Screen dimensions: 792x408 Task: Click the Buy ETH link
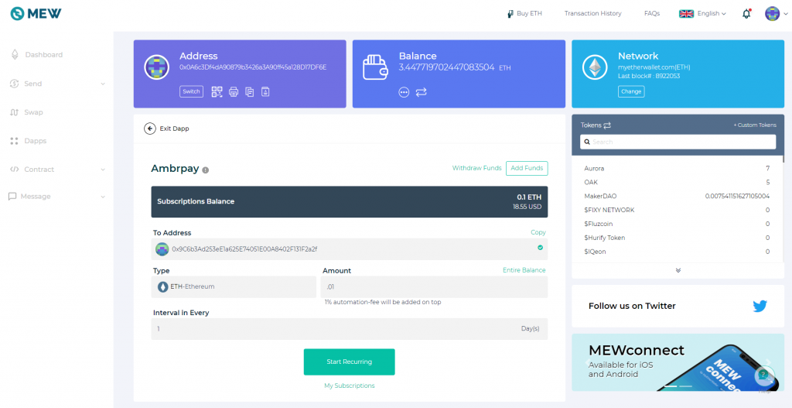coord(524,14)
